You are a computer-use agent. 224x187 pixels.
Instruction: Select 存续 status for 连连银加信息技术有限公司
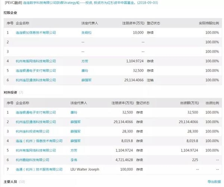pos(150,32)
